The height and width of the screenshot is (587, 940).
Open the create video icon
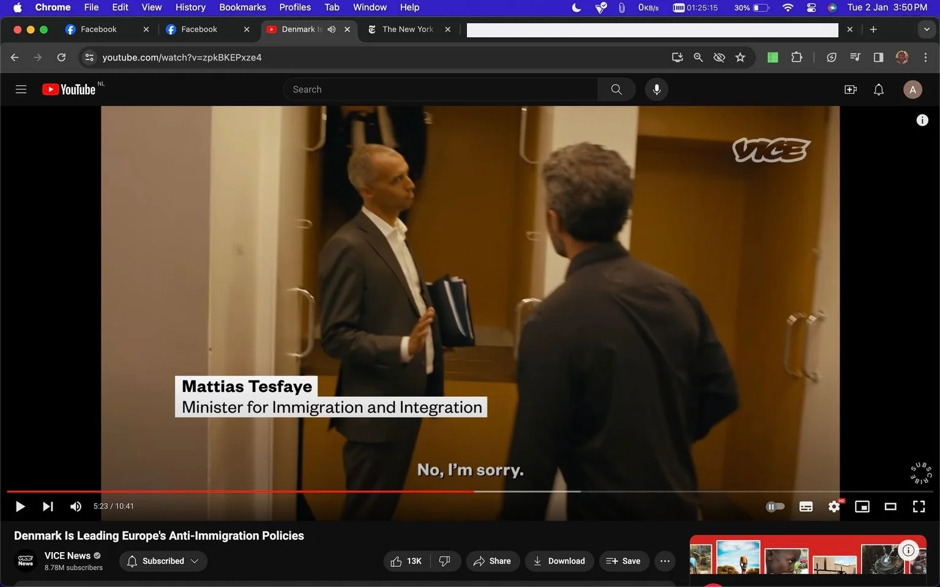pos(851,90)
